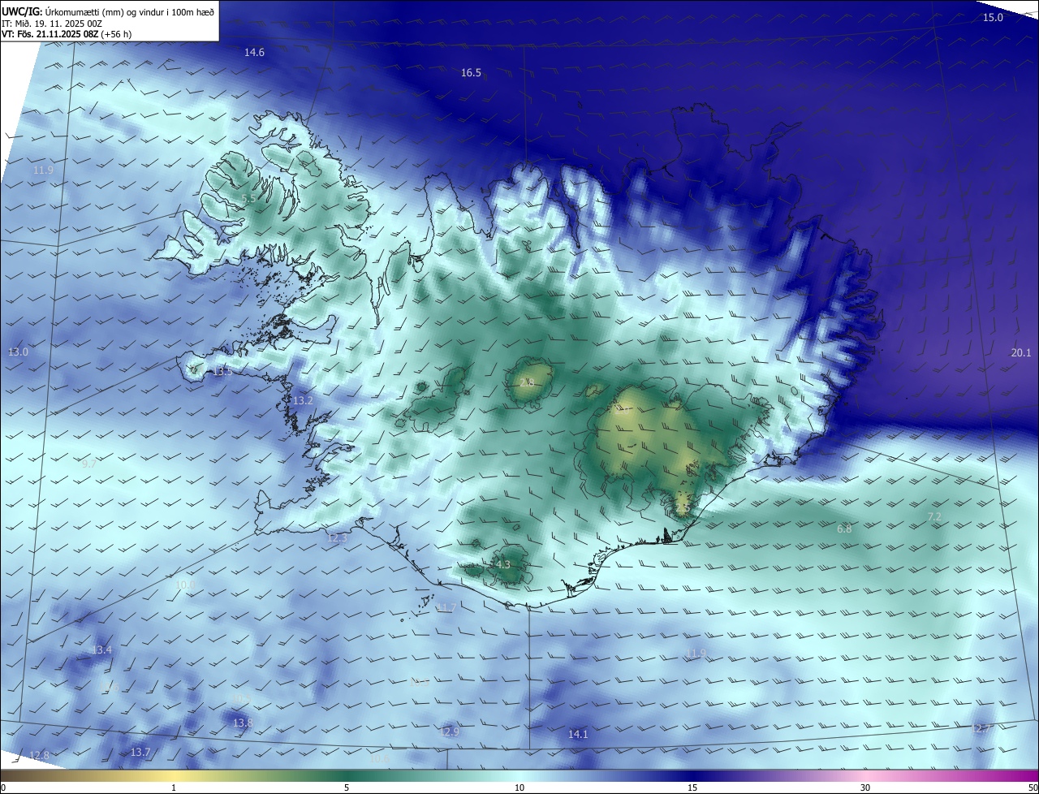Viewport: 1039px width, 794px height.
Task: Click the color scale label 5
Action: tap(347, 788)
